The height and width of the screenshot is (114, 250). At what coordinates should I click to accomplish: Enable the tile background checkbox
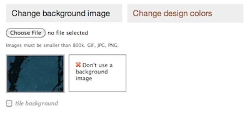coord(9,104)
